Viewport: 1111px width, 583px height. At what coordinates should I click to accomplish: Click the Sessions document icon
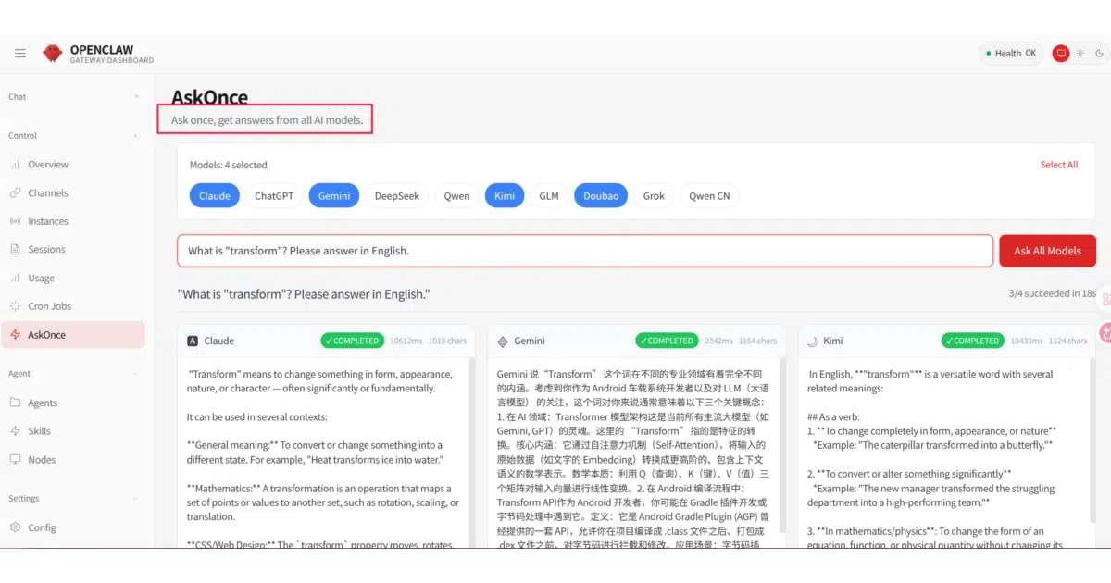[x=16, y=250]
